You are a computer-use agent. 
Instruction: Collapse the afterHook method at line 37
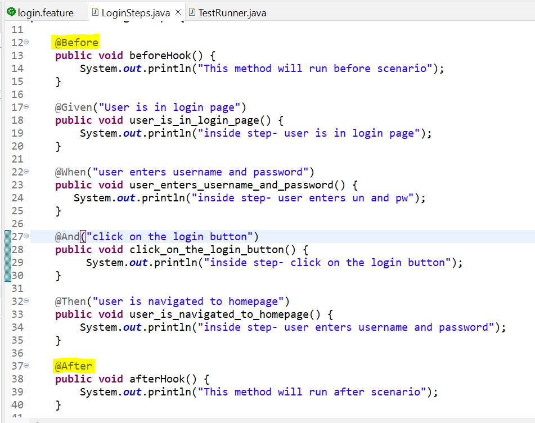(x=26, y=366)
